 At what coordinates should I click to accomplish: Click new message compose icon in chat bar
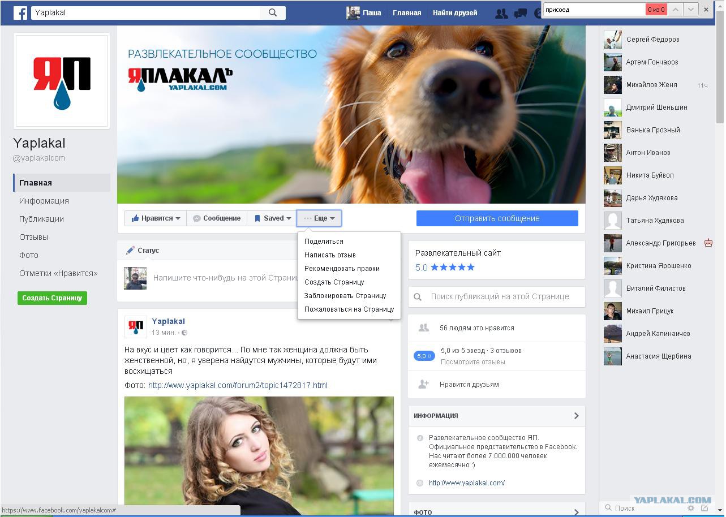click(704, 508)
